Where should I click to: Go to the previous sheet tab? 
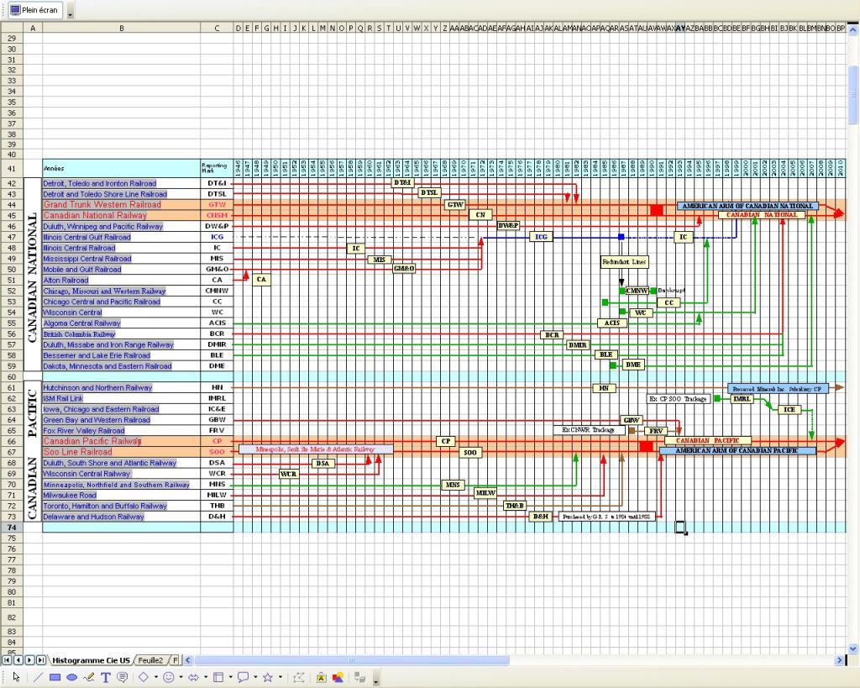(18, 660)
